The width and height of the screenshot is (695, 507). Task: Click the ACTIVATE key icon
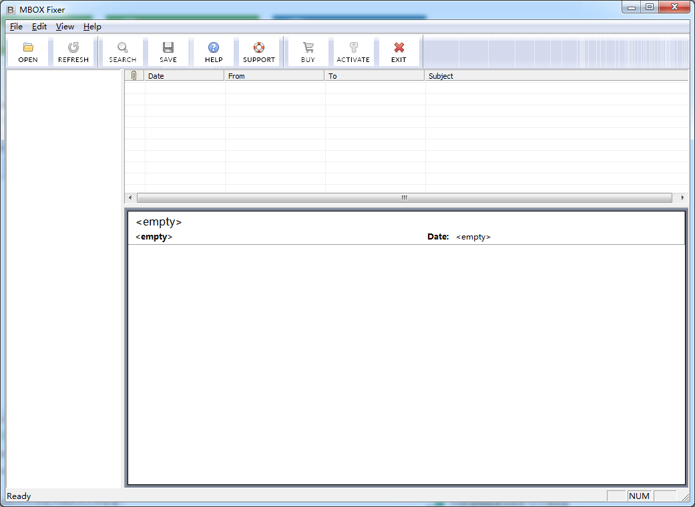(x=353, y=47)
